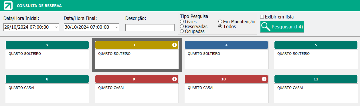This screenshot has width=360, height=106.
Task: Click the magnifier icon on Pesquisar button
Action: [266, 27]
